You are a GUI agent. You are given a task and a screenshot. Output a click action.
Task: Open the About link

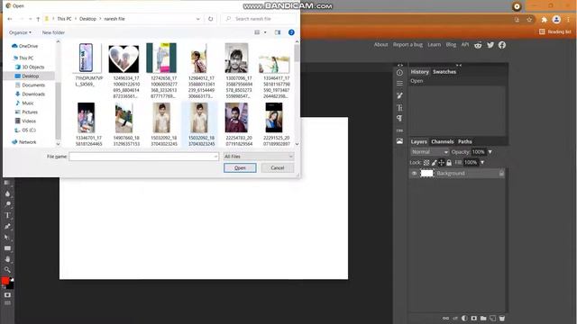(380, 45)
